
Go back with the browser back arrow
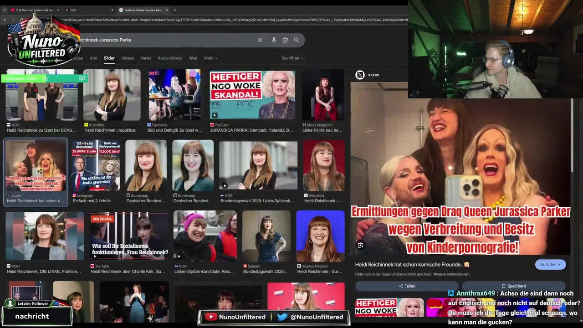(5, 20)
